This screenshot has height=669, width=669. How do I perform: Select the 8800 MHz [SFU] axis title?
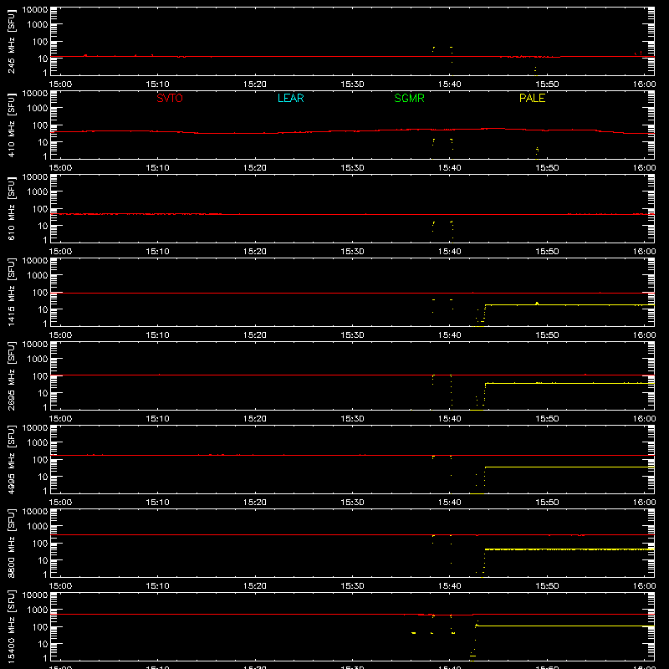(12, 543)
